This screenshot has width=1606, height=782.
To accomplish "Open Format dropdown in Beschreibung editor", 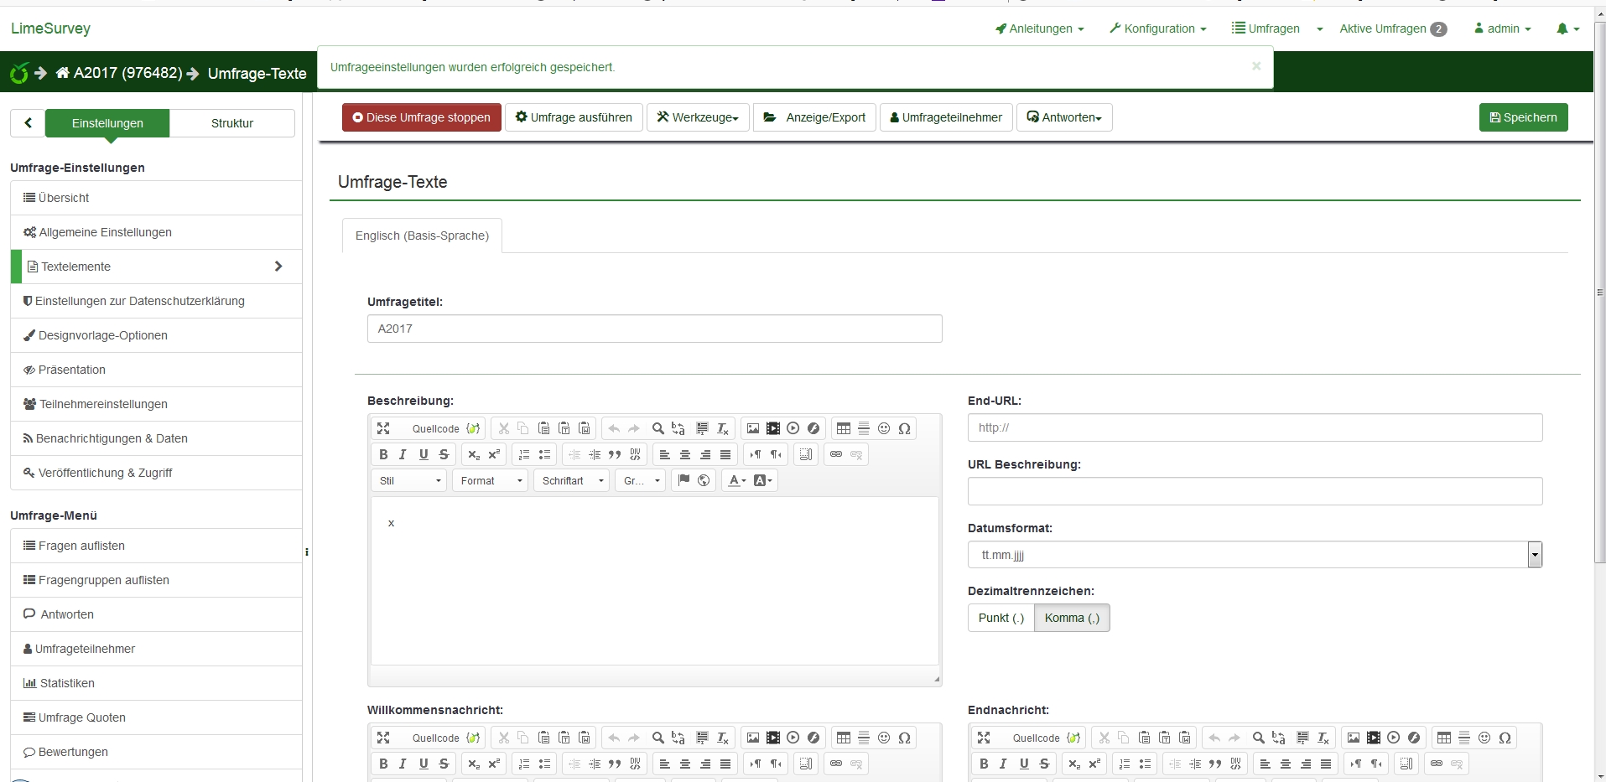I will [x=491, y=480].
